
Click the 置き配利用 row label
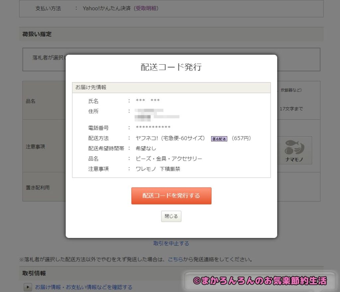pos(38,188)
